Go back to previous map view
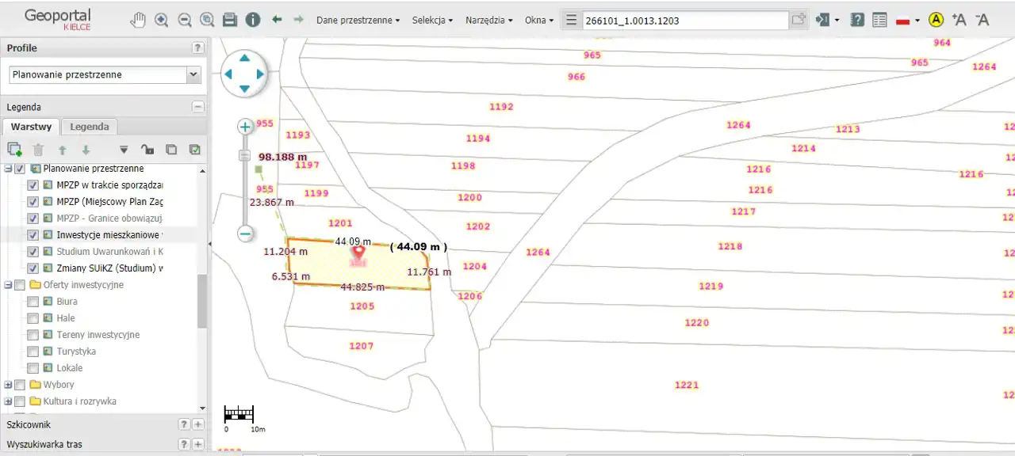This screenshot has width=1015, height=456. tap(277, 19)
